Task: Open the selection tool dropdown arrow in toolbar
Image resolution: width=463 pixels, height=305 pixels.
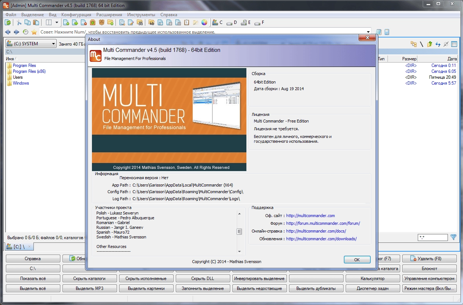Action: tap(57, 22)
